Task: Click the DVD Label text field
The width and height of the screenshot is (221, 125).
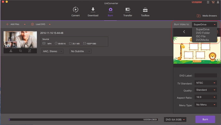Action: pyautogui.click(x=205, y=75)
